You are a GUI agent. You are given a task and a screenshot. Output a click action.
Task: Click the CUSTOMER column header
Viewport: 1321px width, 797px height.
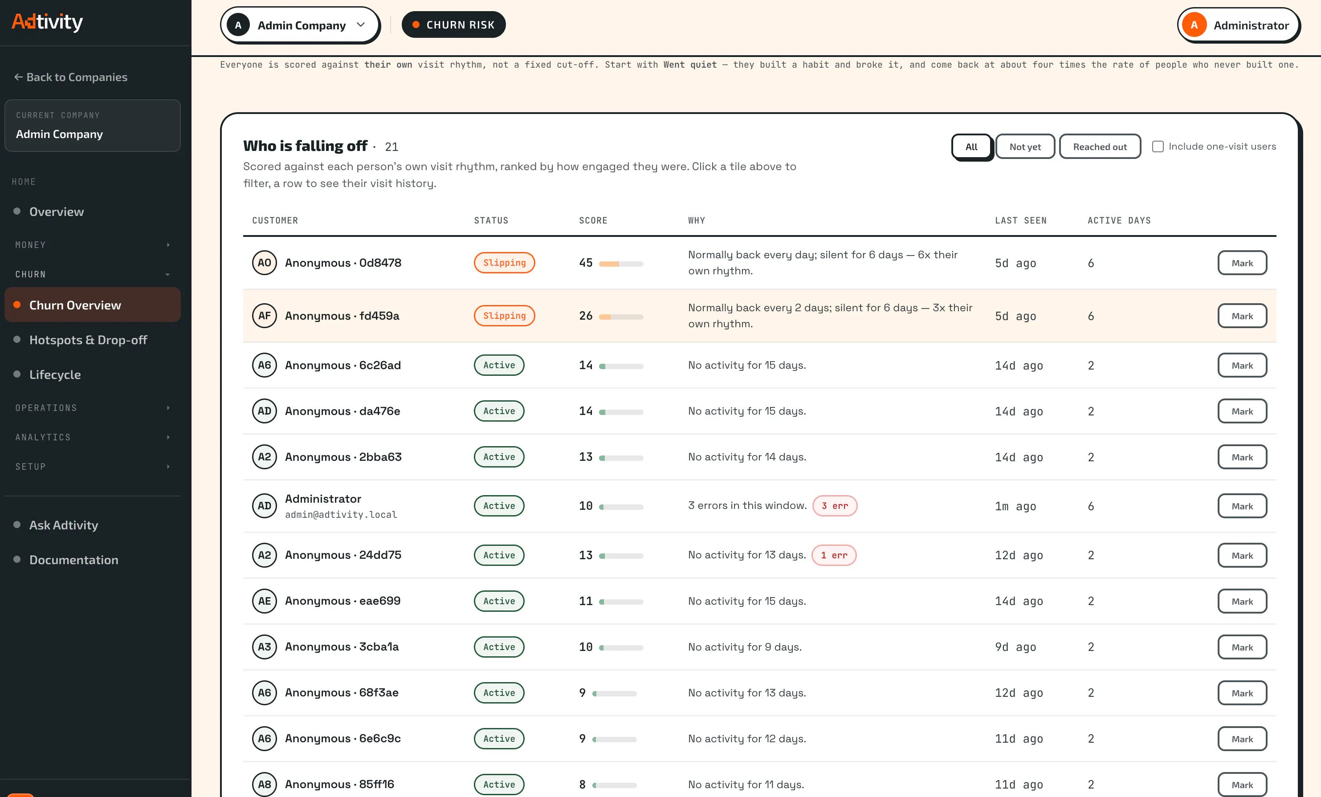[275, 220]
